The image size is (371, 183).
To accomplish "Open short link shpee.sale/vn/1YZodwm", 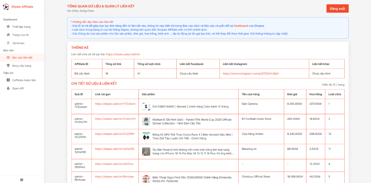I will pyautogui.click(x=115, y=104).
